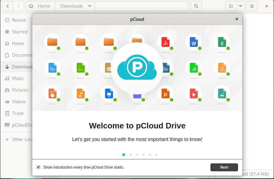Go forward using the Files forward arrow
The image size is (274, 179).
pos(18,6)
